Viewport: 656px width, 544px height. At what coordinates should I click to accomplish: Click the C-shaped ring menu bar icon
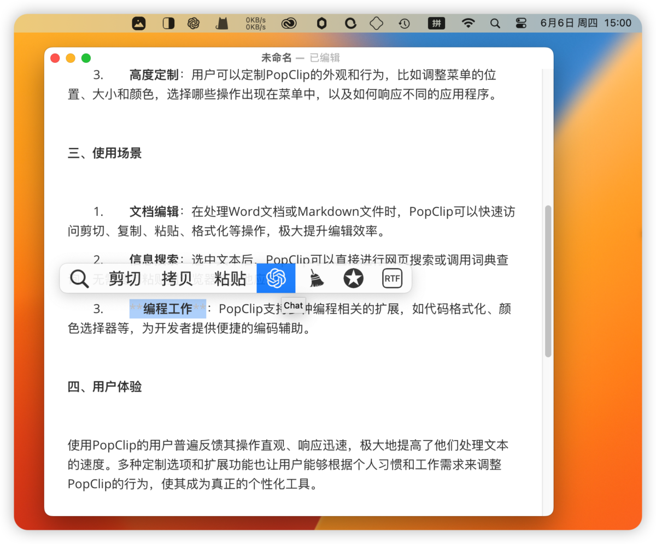(x=350, y=23)
